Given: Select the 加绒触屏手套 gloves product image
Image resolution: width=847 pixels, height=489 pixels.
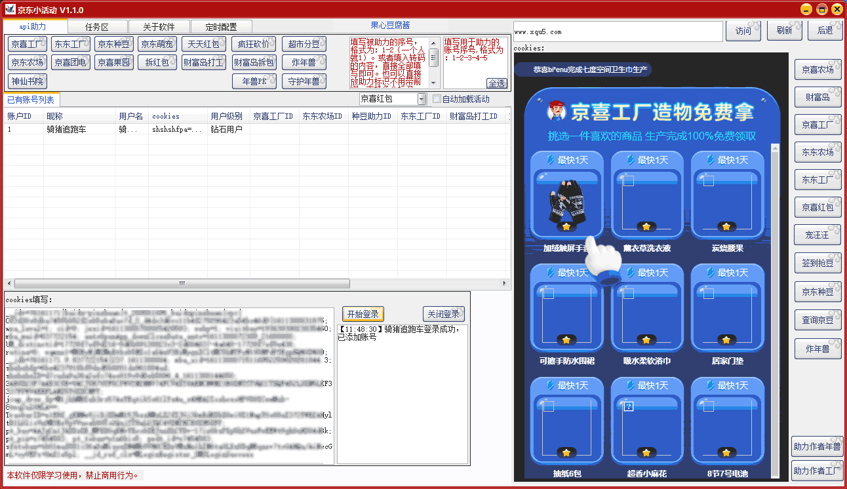Looking at the screenshot, I should [x=566, y=203].
